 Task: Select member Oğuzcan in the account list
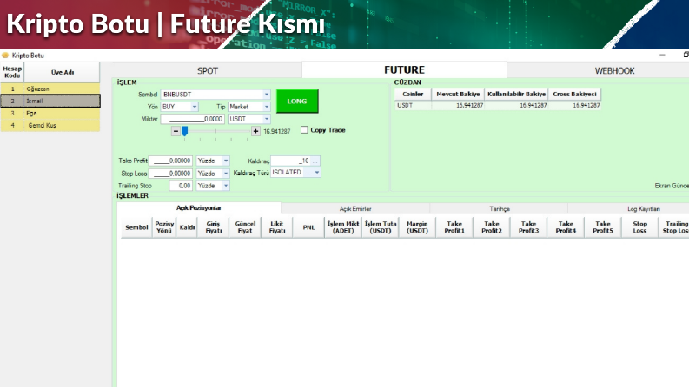pos(50,89)
